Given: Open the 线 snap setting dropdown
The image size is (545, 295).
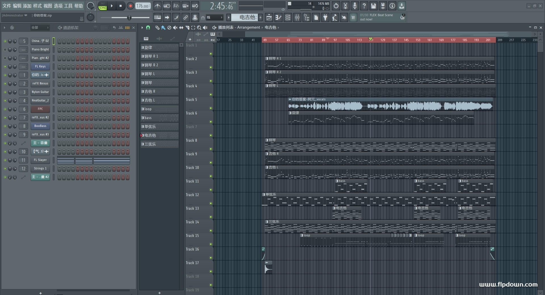Looking at the screenshot, I should point(214,18).
